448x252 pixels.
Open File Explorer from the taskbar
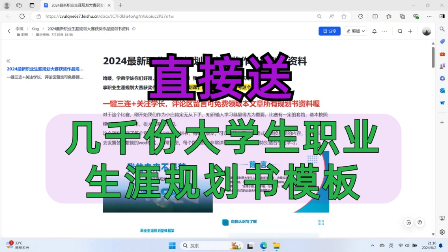click(276, 246)
